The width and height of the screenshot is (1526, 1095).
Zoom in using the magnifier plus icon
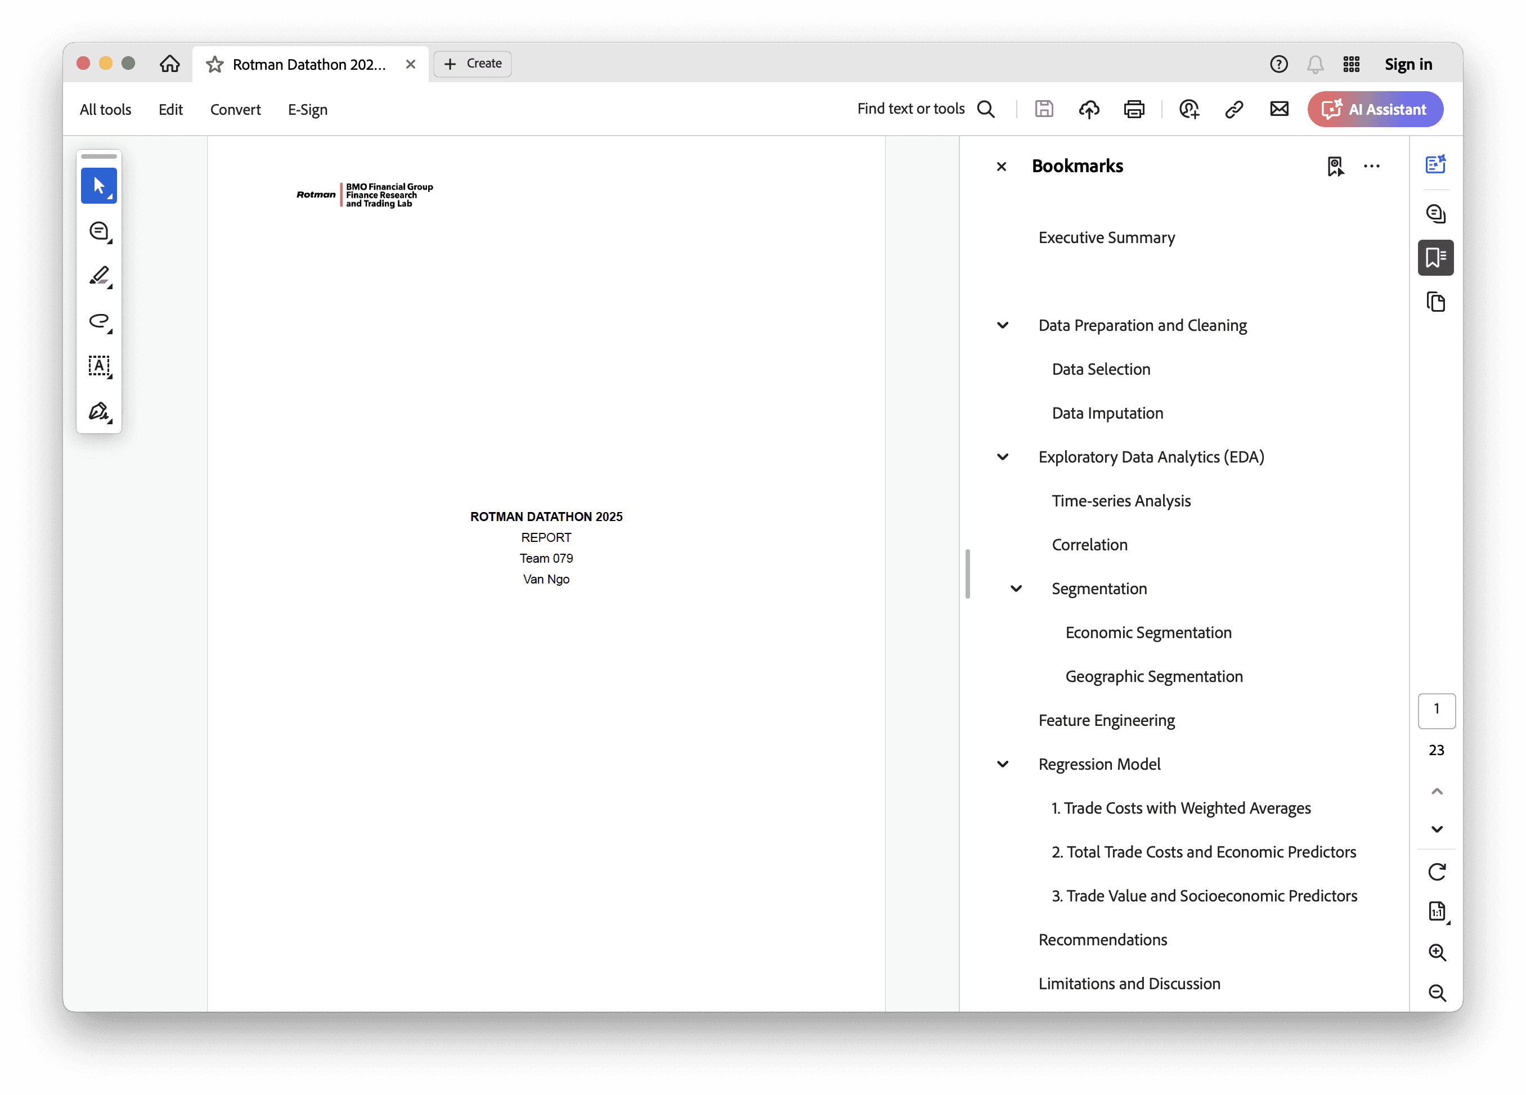pos(1437,952)
